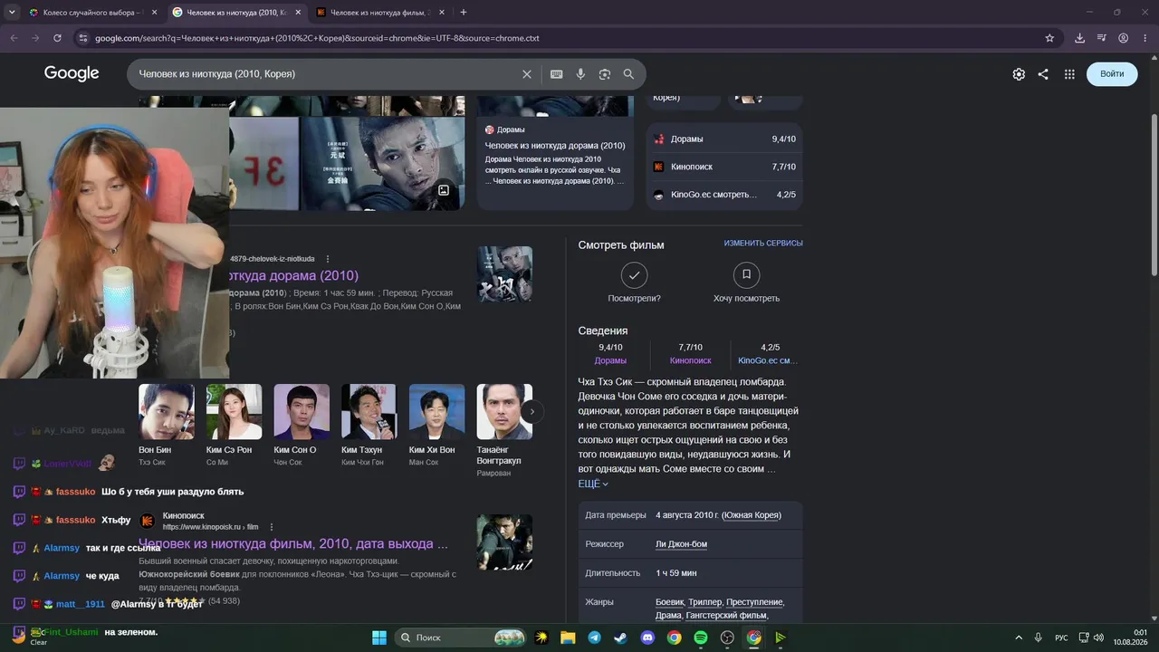Open Chrome media controls

1101,38
